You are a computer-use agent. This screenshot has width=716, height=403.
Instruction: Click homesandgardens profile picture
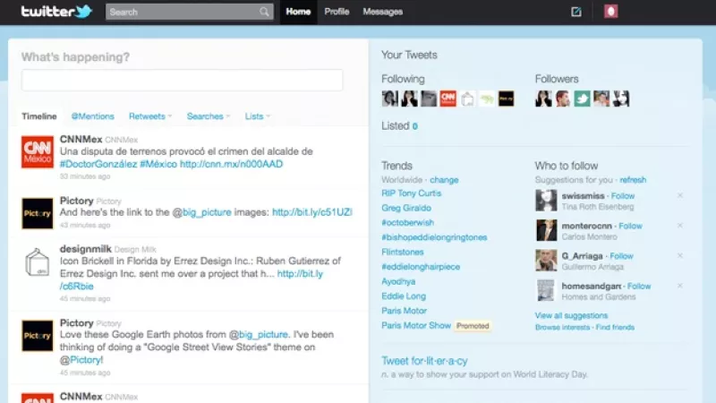[x=546, y=290]
